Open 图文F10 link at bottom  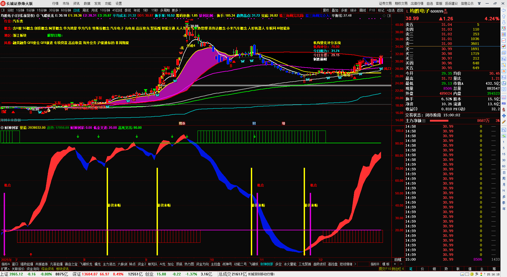[385, 269]
